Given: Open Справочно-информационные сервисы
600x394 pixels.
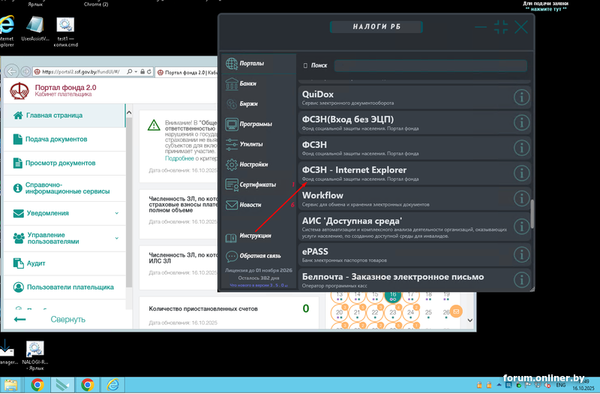Looking at the screenshot, I should pyautogui.click(x=64, y=188).
